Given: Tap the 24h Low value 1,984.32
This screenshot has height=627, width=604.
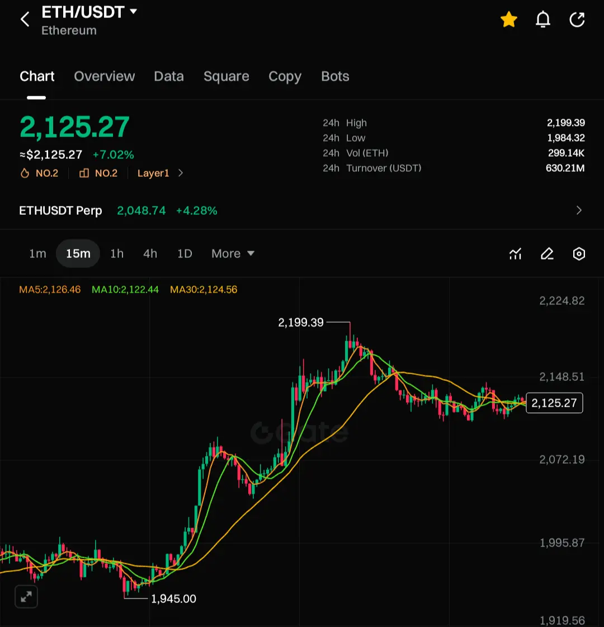Looking at the screenshot, I should 565,138.
